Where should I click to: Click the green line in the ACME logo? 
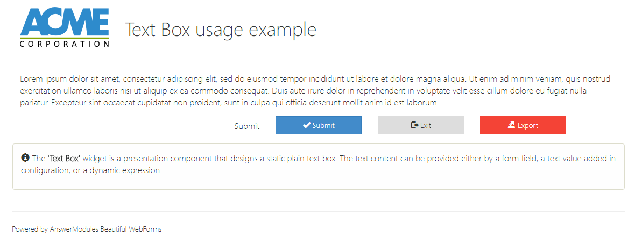click(65, 38)
